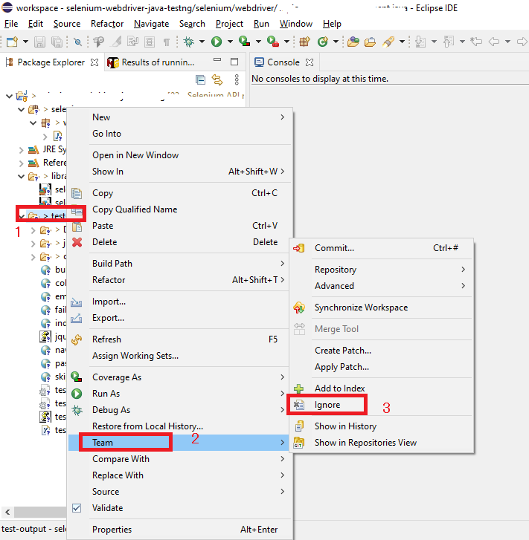Click the New wizard toolbar icon
529x540 pixels.
click(12, 42)
